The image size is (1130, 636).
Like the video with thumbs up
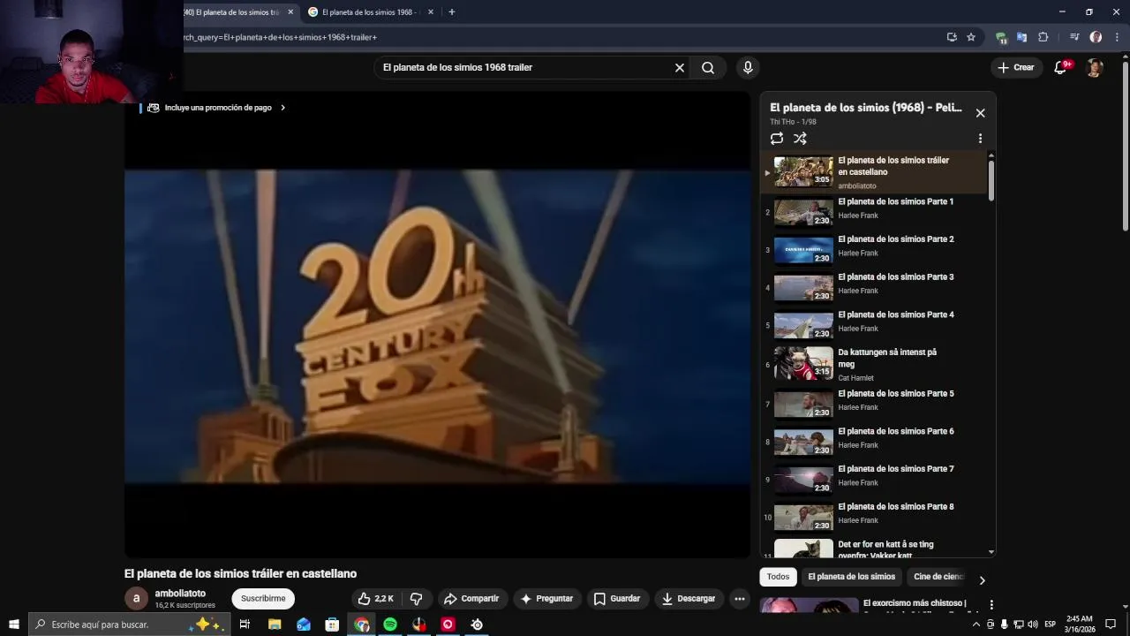376,599
